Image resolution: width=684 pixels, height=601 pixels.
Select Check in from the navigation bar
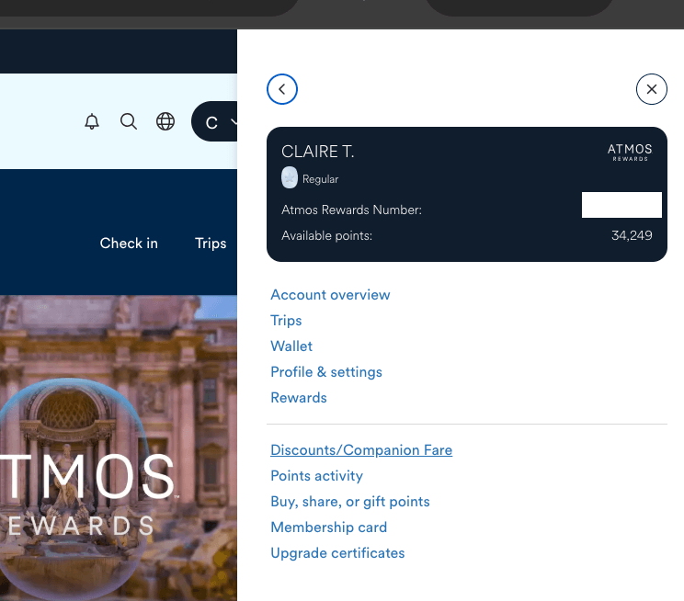coord(129,244)
